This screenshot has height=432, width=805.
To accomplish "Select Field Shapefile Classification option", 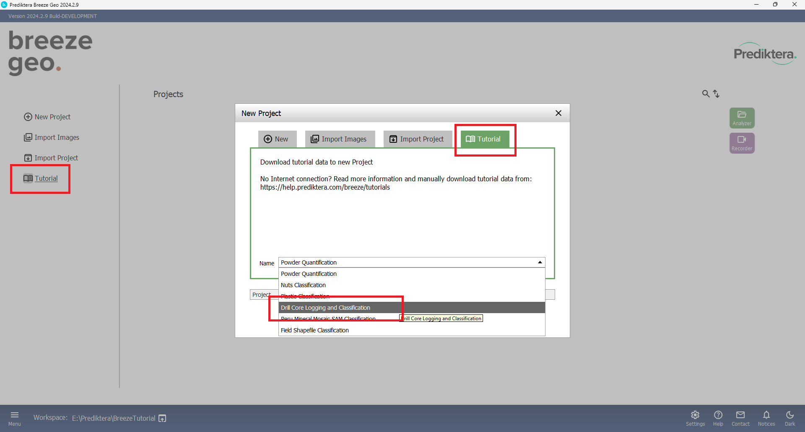I will point(314,330).
